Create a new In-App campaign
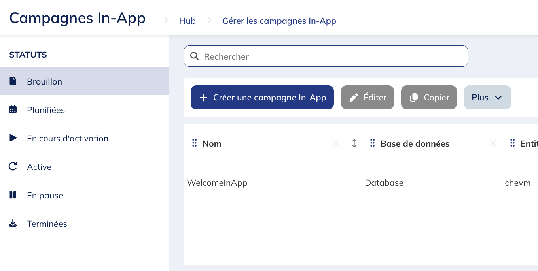 coord(262,97)
